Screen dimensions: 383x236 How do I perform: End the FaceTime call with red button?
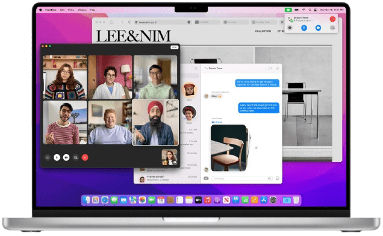85,158
